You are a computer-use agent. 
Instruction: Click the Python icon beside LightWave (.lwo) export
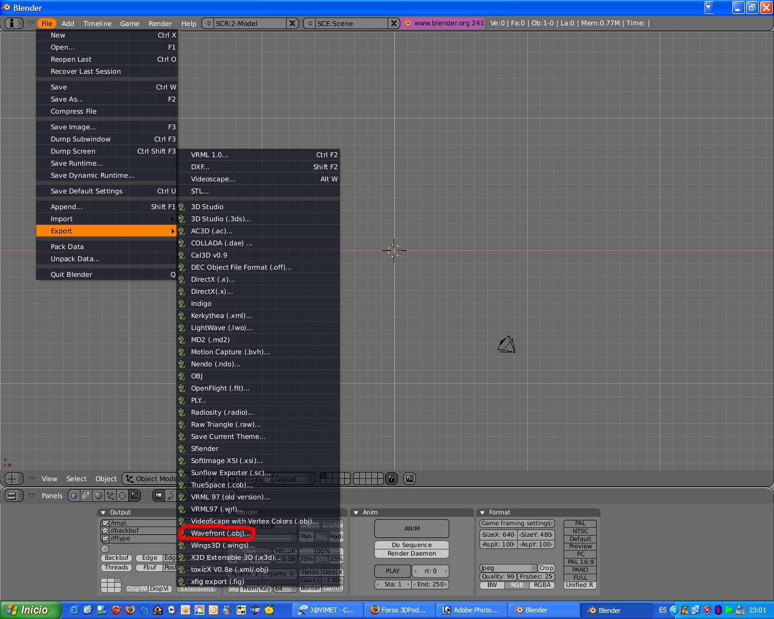[x=181, y=328]
